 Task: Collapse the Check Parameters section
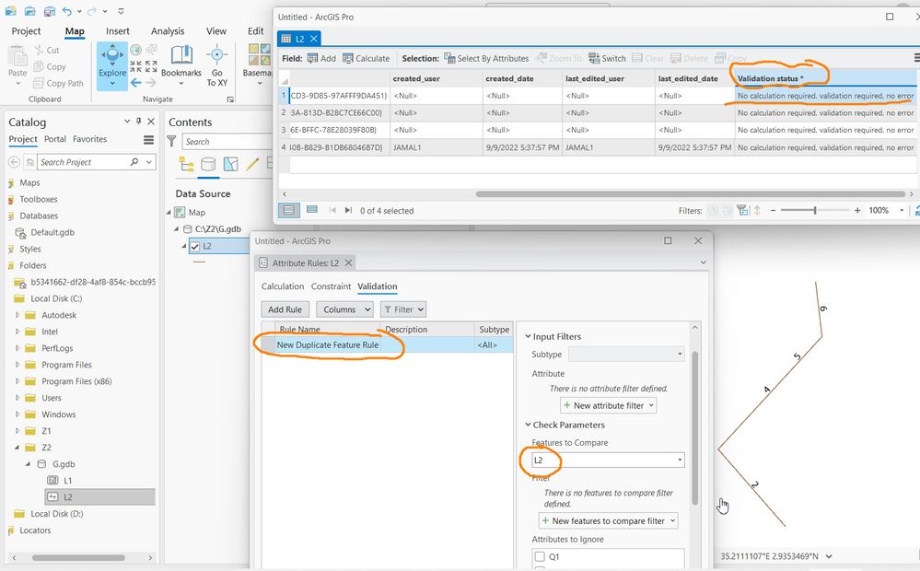pos(528,425)
